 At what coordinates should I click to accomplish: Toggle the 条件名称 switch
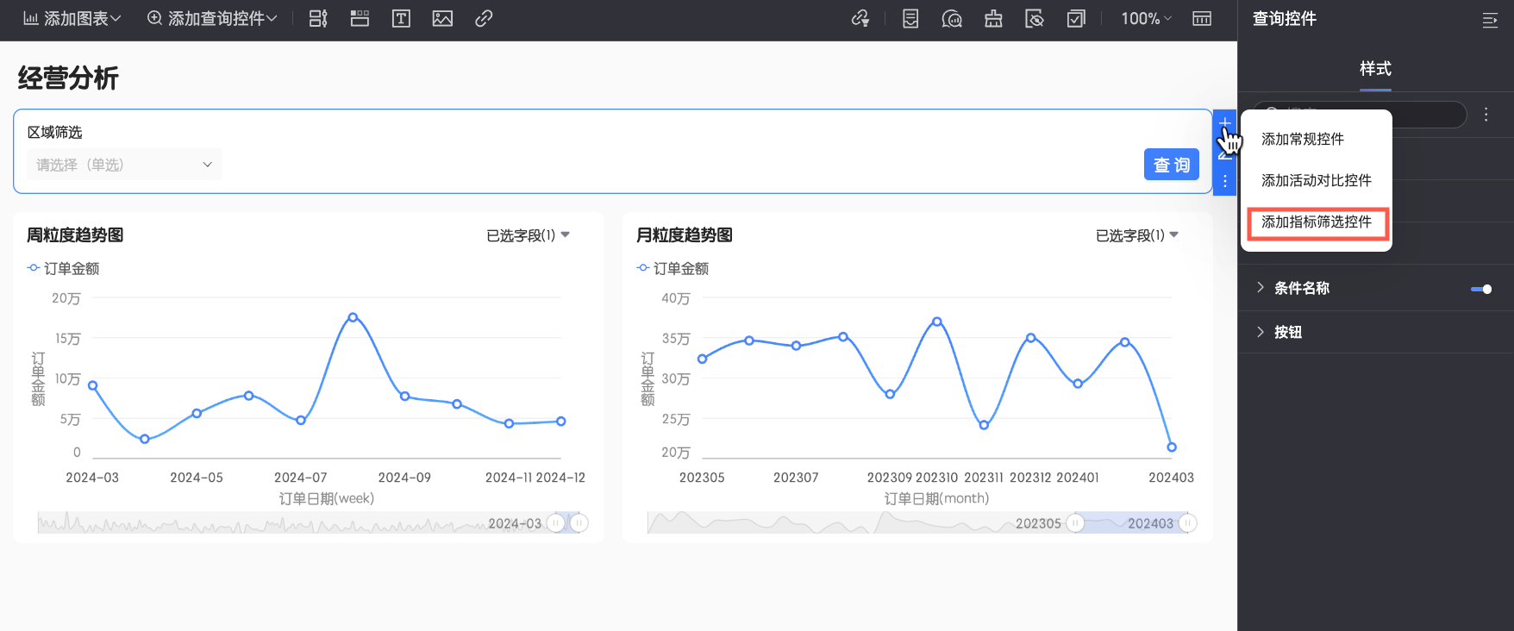click(x=1481, y=289)
